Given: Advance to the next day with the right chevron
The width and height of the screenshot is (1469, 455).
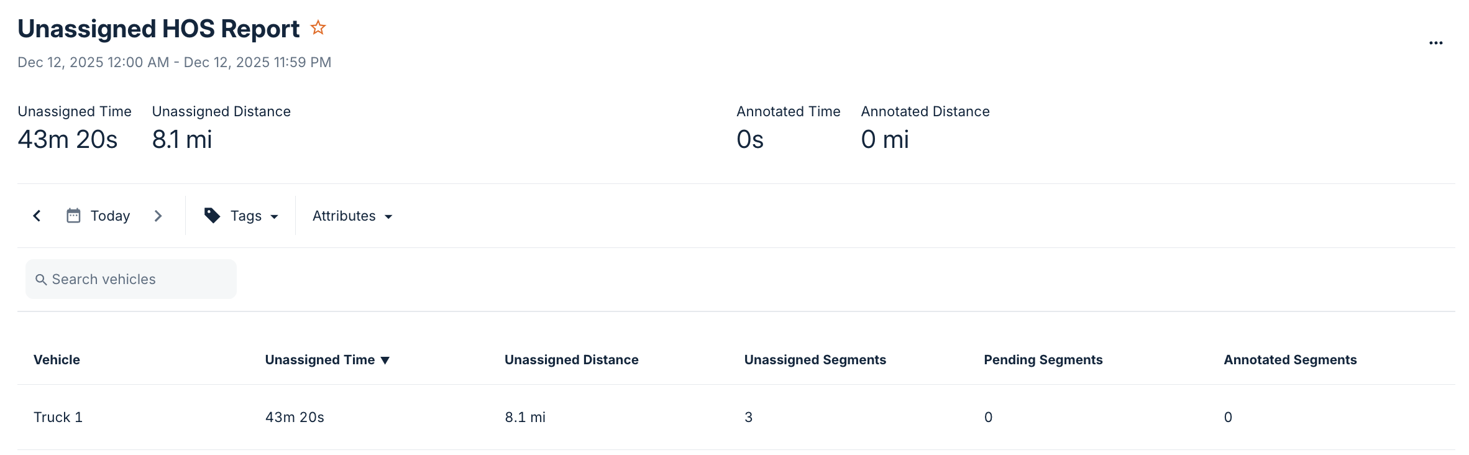Looking at the screenshot, I should pos(158,215).
